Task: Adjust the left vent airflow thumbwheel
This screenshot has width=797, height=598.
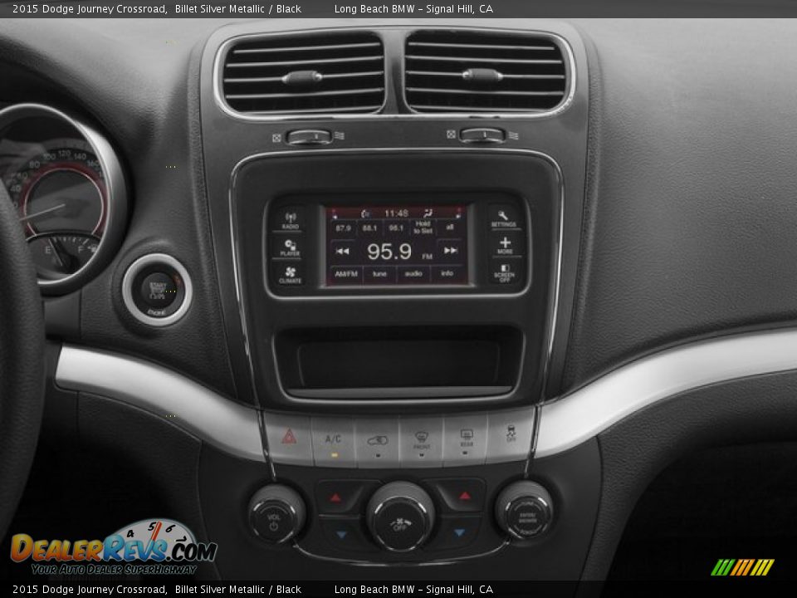Action: (309, 136)
